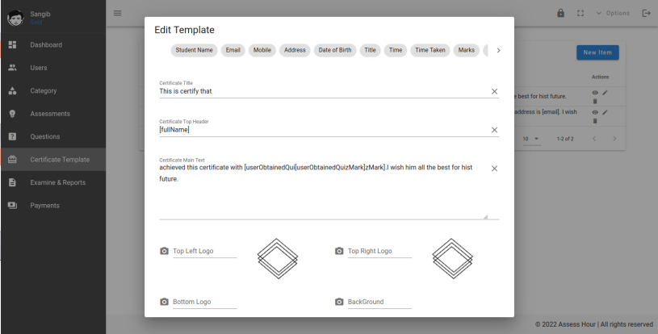The height and width of the screenshot is (334, 658).
Task: Click the camera icon beside BackGround
Action: [339, 302]
